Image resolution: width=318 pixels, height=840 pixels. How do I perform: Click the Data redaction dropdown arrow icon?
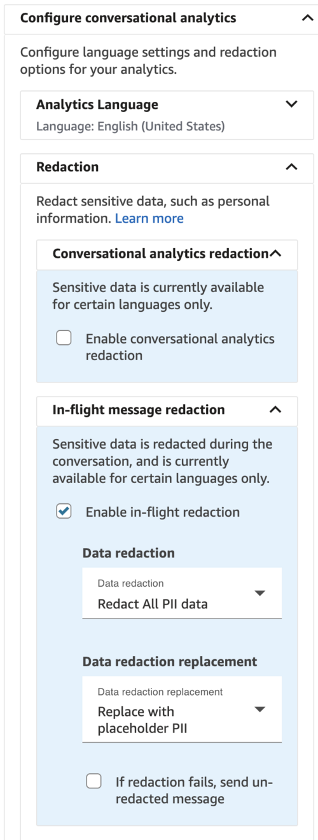[x=259, y=593]
